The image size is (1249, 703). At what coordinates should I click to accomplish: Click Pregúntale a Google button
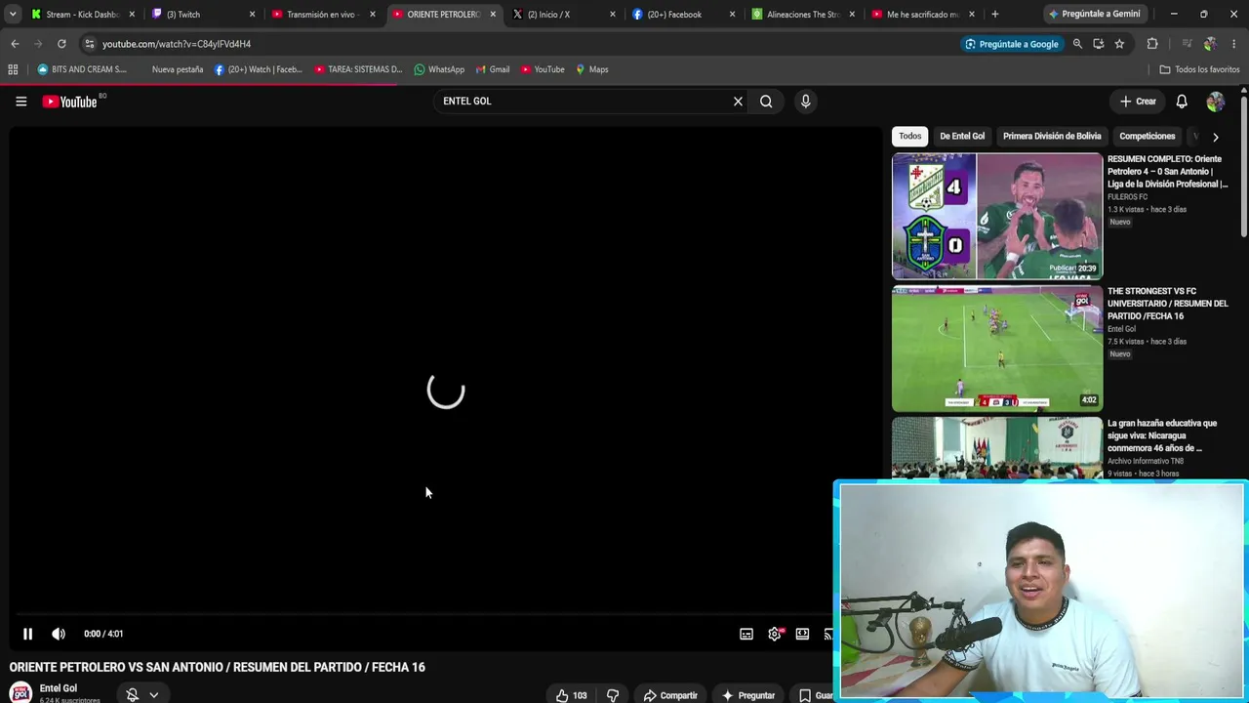tap(1011, 44)
